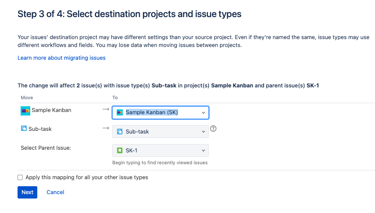The width and height of the screenshot is (375, 213).
Task: Open the Sample Kanban (SK) project dropdown
Action: [x=161, y=112]
